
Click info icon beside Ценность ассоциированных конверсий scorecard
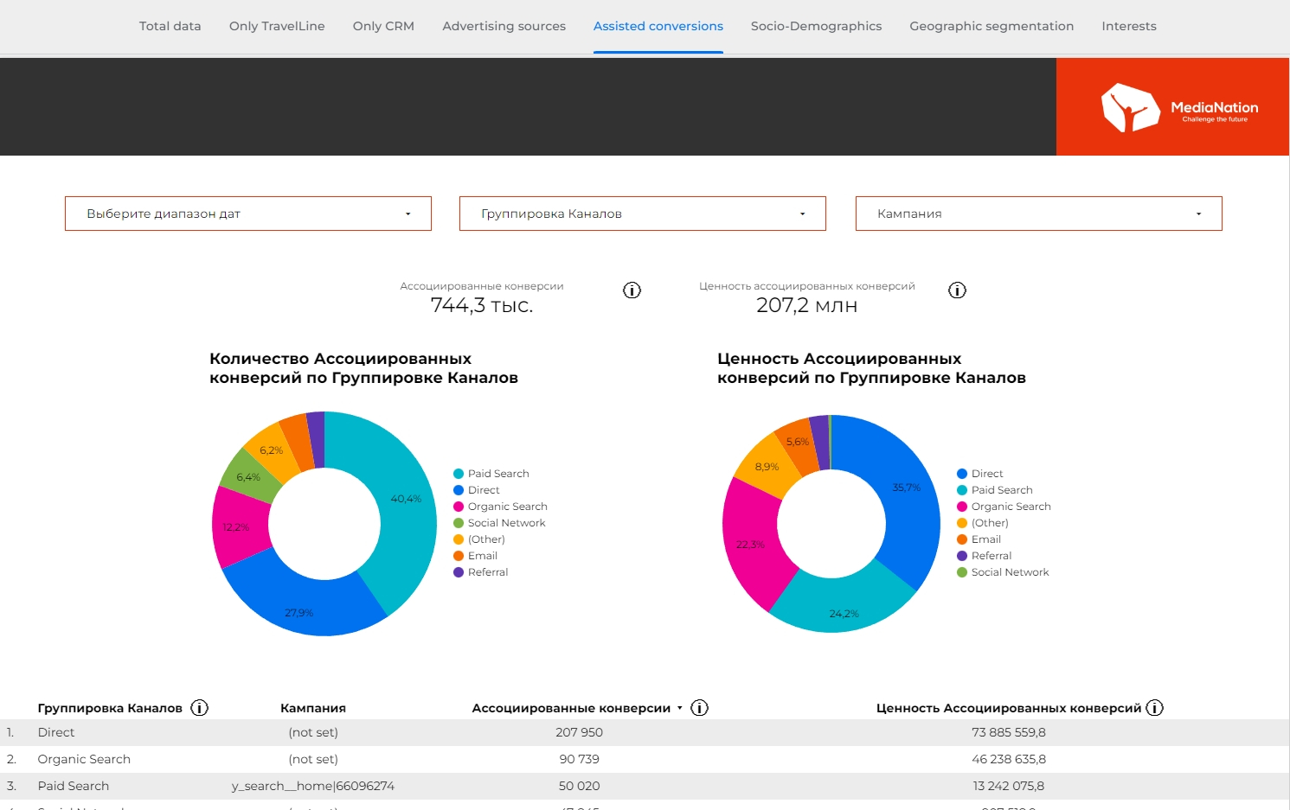(x=957, y=290)
